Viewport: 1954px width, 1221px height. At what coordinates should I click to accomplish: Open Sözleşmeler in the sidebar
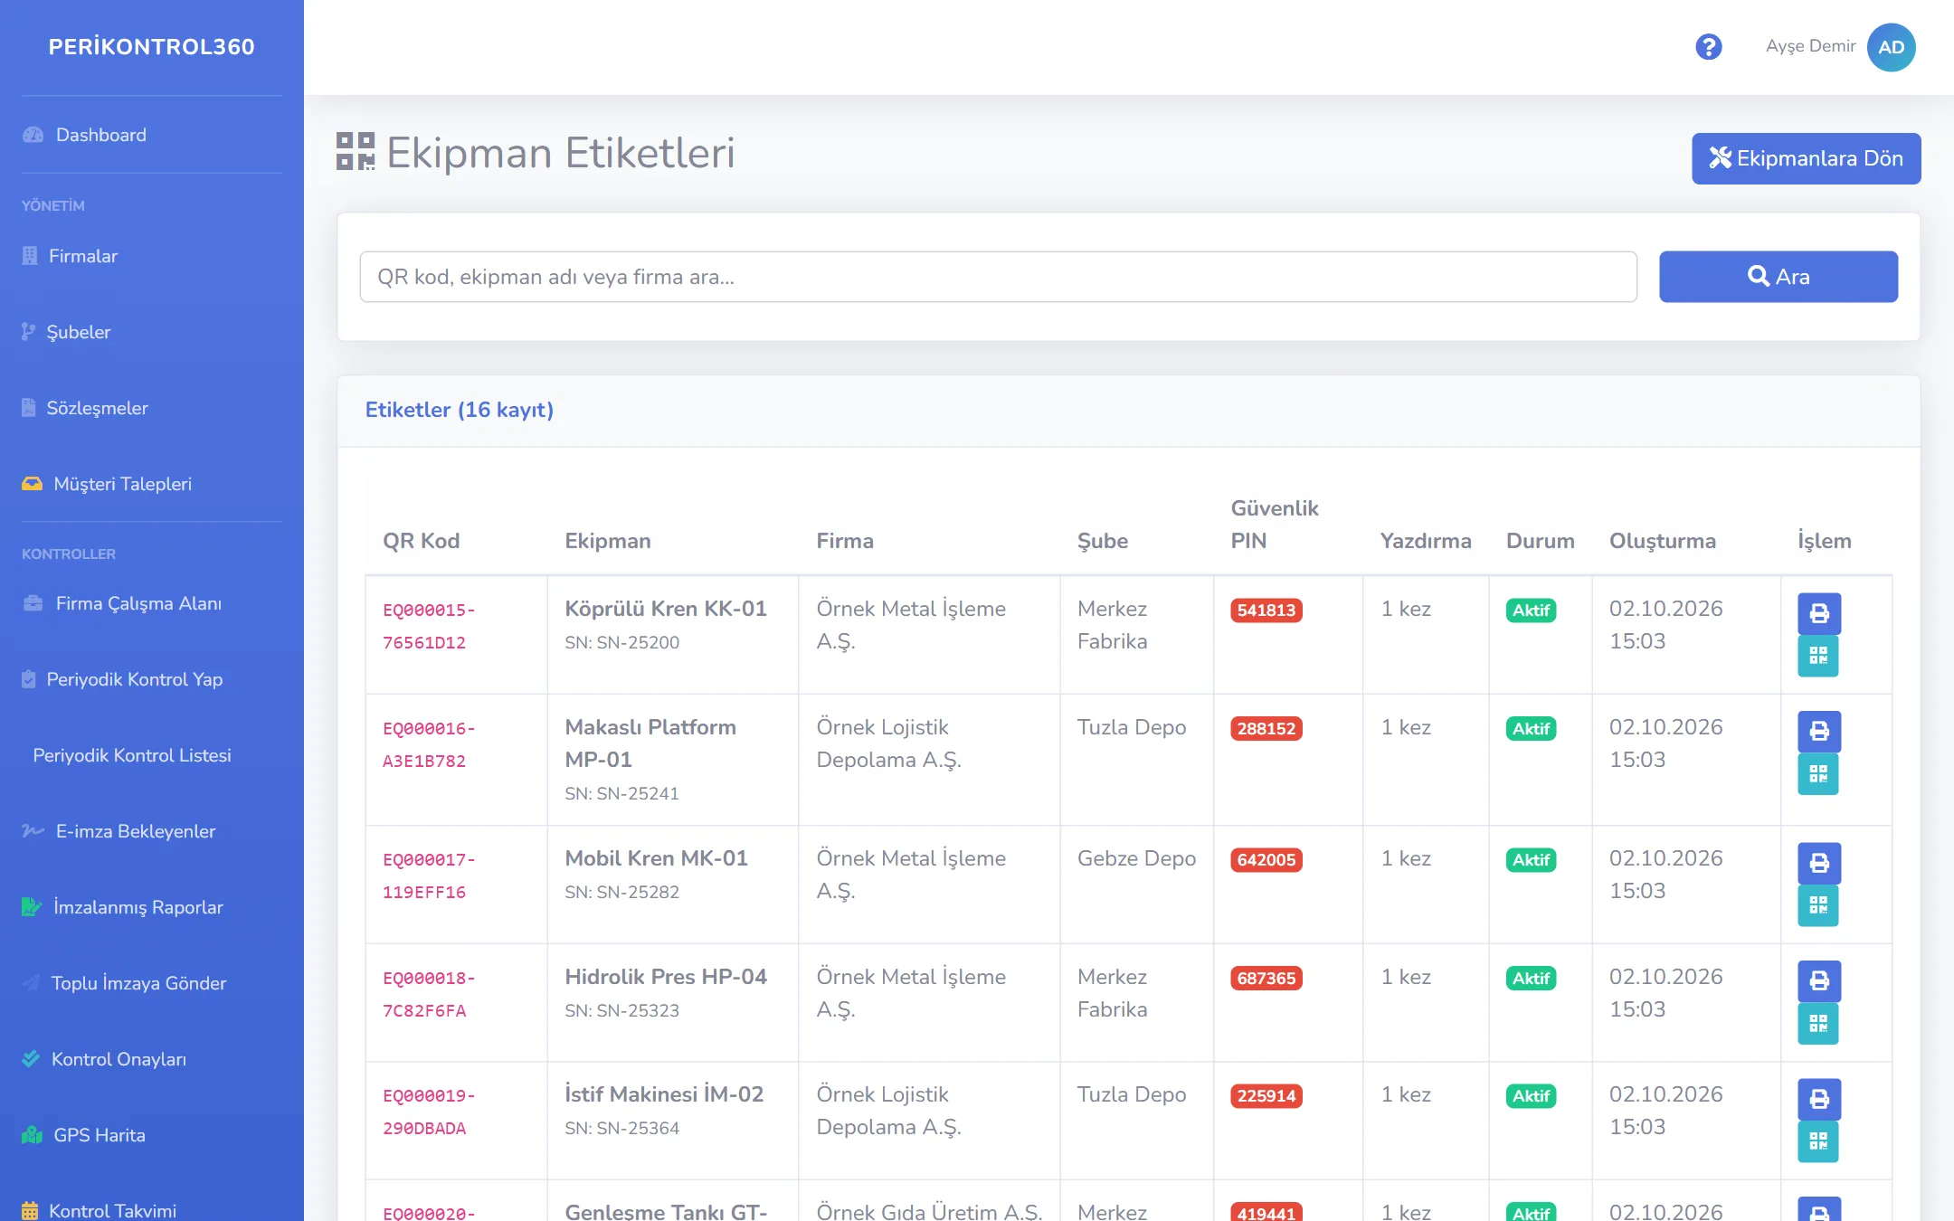click(151, 408)
